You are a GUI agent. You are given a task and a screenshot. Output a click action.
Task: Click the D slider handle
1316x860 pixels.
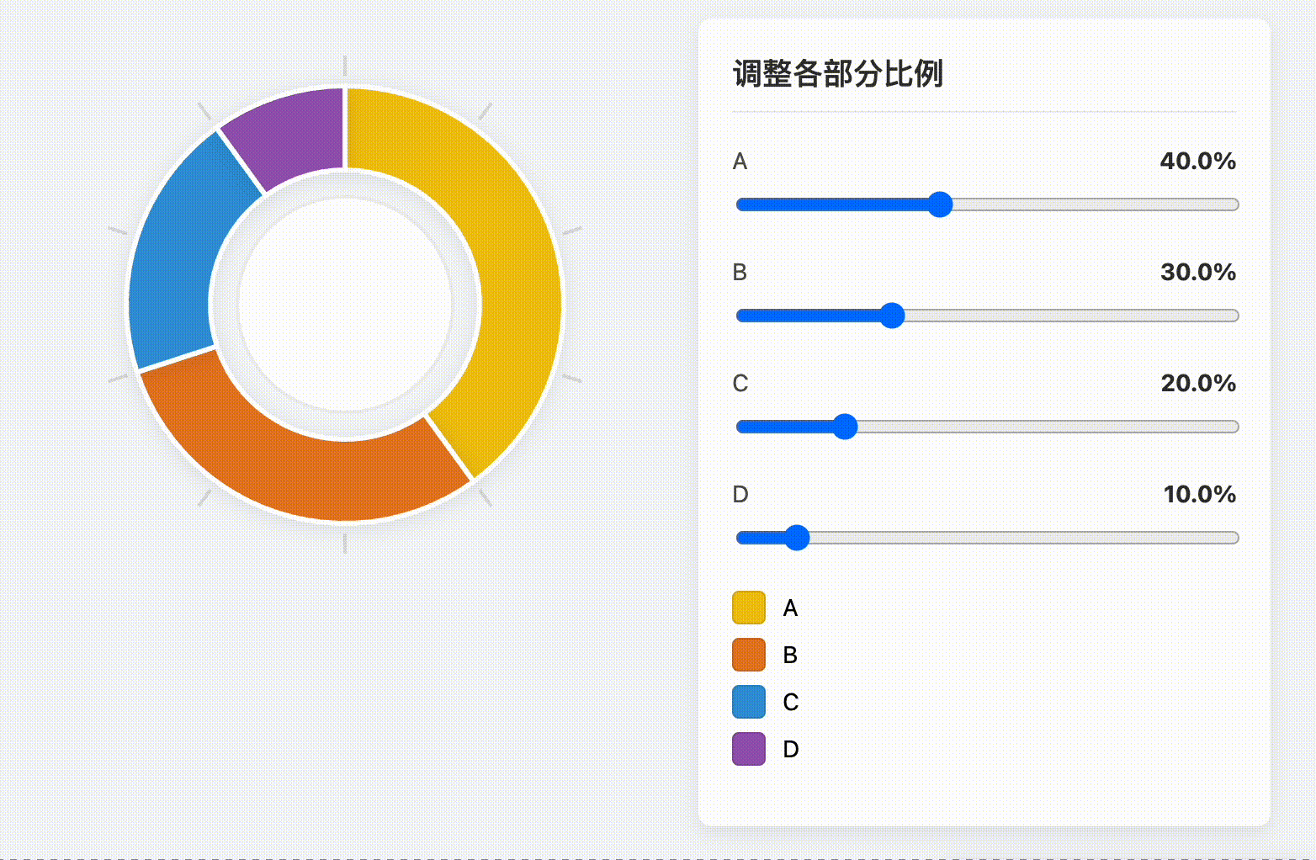[796, 538]
